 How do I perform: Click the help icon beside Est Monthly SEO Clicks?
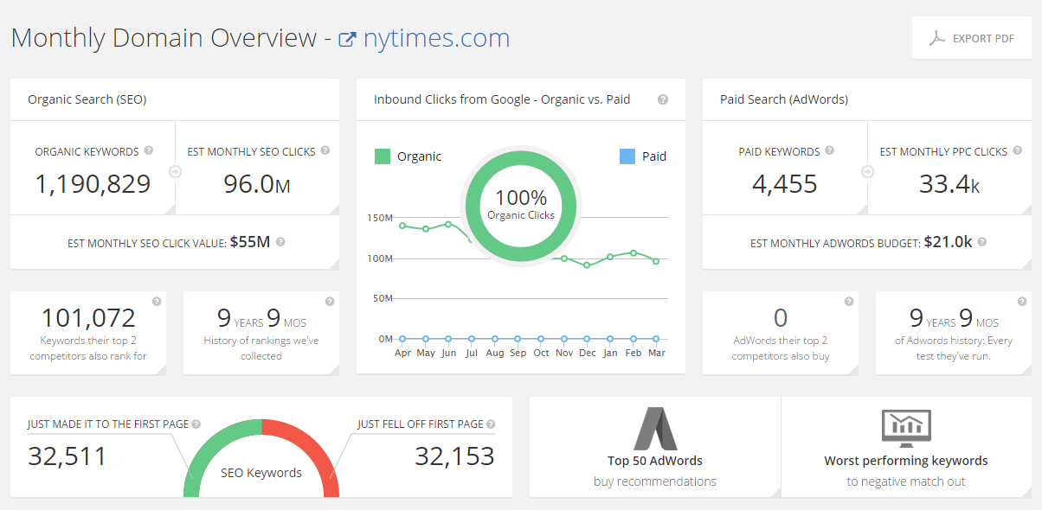point(325,150)
